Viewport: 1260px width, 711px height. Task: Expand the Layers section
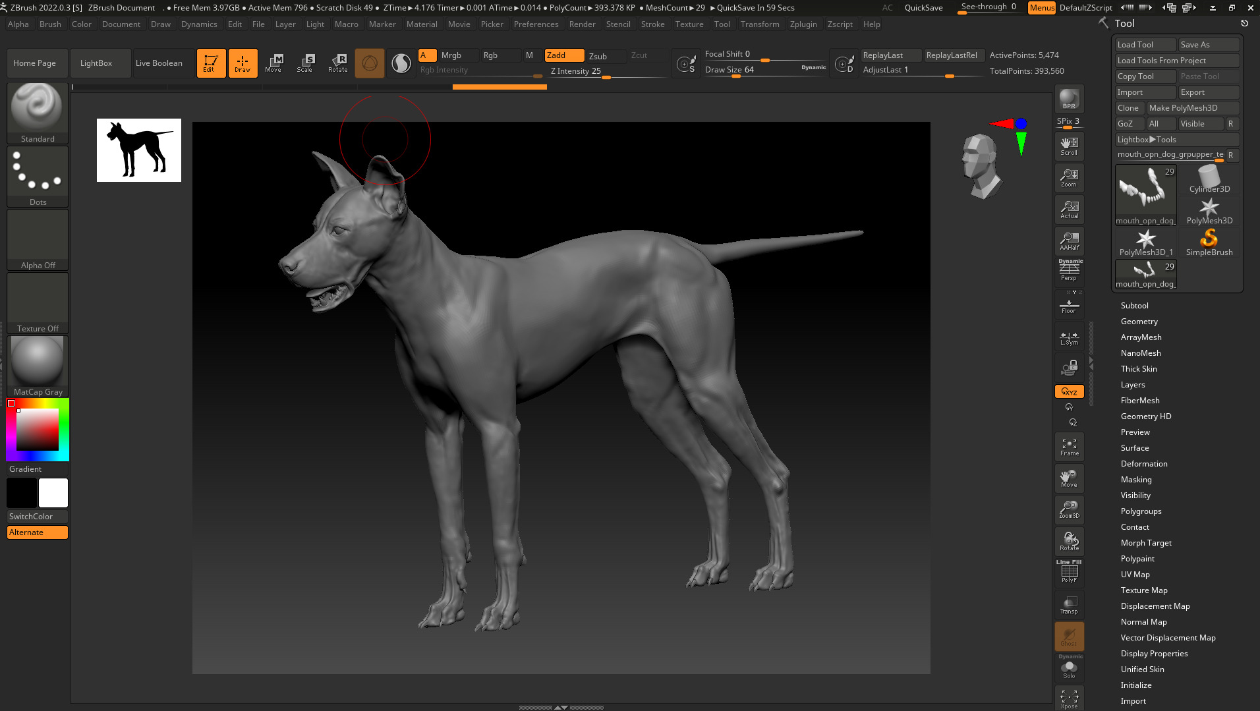[x=1133, y=385]
